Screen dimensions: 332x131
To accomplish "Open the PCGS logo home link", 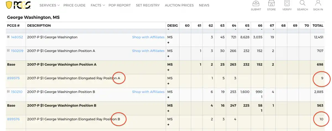I will pos(18,5).
